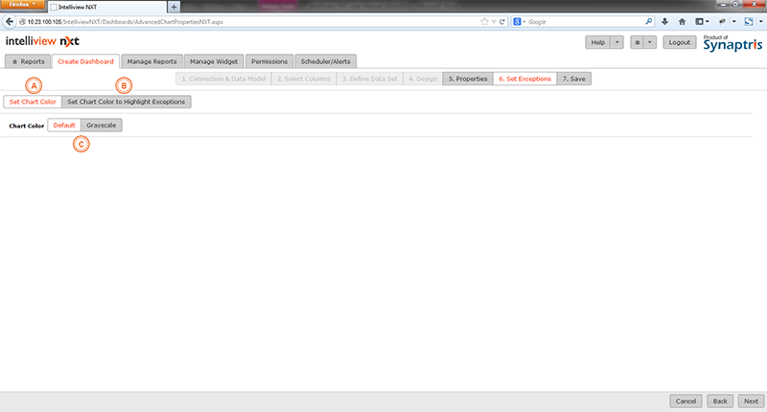Open the browser downloads arrow icon

[664, 21]
